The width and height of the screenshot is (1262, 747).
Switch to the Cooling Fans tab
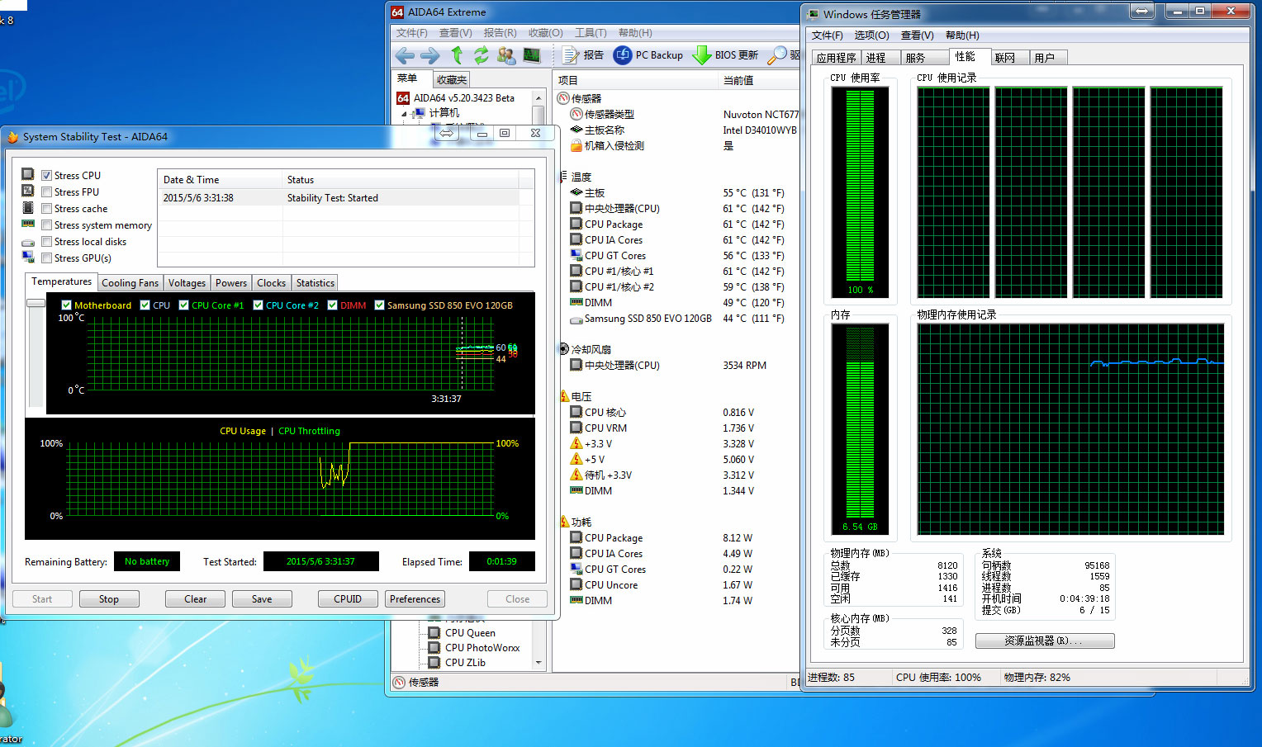[x=130, y=283]
